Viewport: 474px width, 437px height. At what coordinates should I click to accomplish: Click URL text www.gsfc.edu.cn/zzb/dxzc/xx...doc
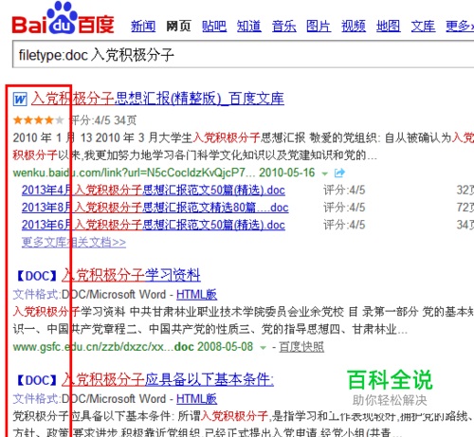click(103, 347)
